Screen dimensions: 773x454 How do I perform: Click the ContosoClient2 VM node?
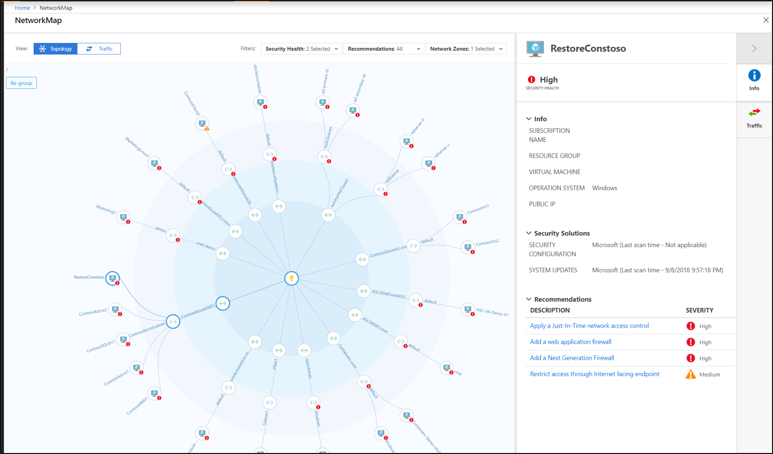coord(202,123)
